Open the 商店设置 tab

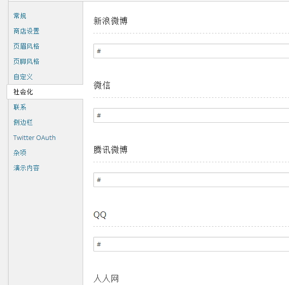pos(26,31)
